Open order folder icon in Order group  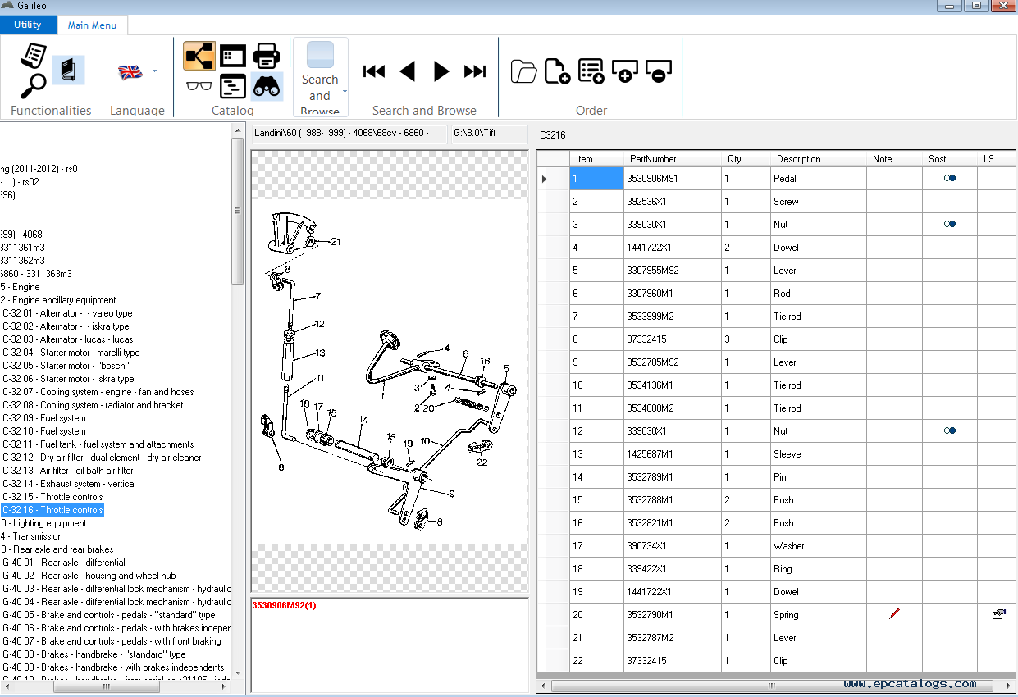[x=523, y=71]
